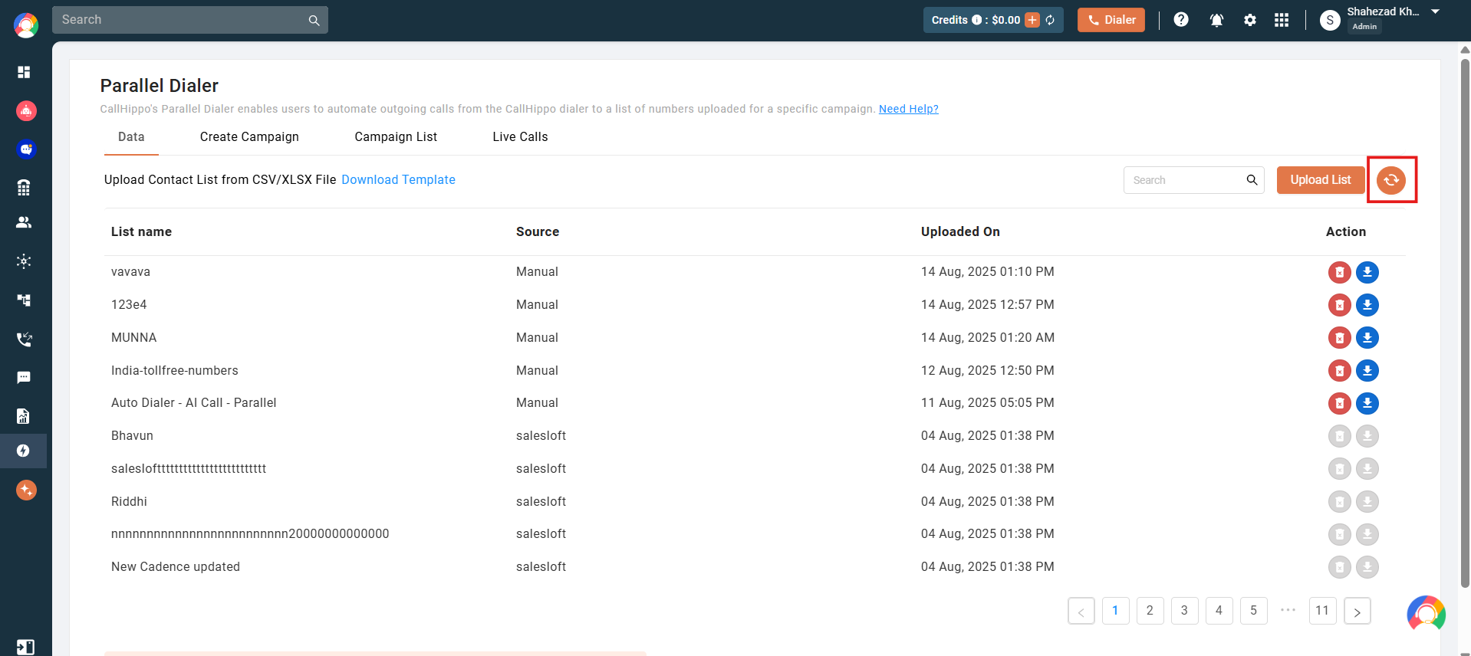Select current page 1
This screenshot has height=656, width=1471.
click(x=1115, y=611)
